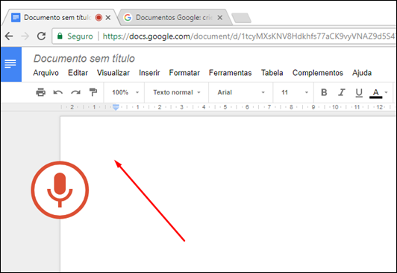397x273 pixels.
Task: Click the Google favicon on second tab
Action: coord(128,17)
